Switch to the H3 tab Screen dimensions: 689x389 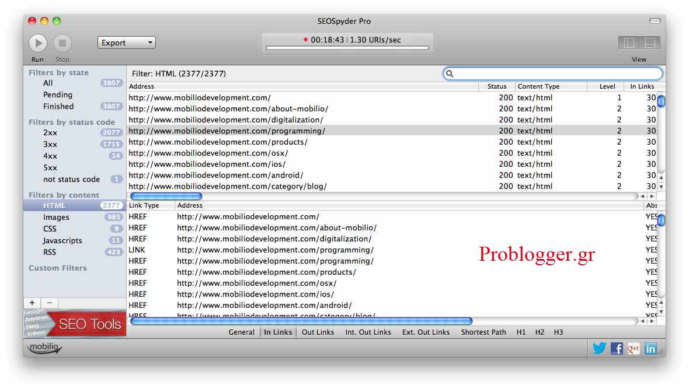[x=558, y=332]
